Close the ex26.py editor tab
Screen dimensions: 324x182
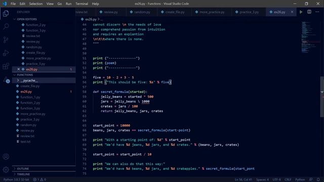pos(292,12)
